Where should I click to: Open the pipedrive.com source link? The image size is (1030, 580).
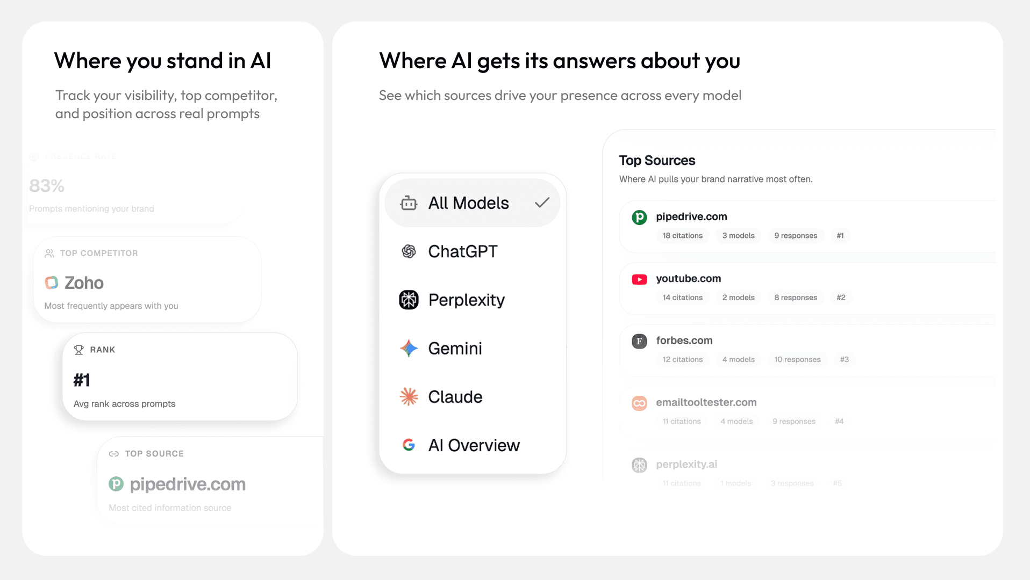pos(691,217)
